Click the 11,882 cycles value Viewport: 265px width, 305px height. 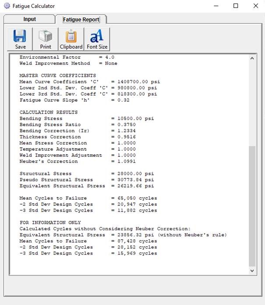[137, 210]
